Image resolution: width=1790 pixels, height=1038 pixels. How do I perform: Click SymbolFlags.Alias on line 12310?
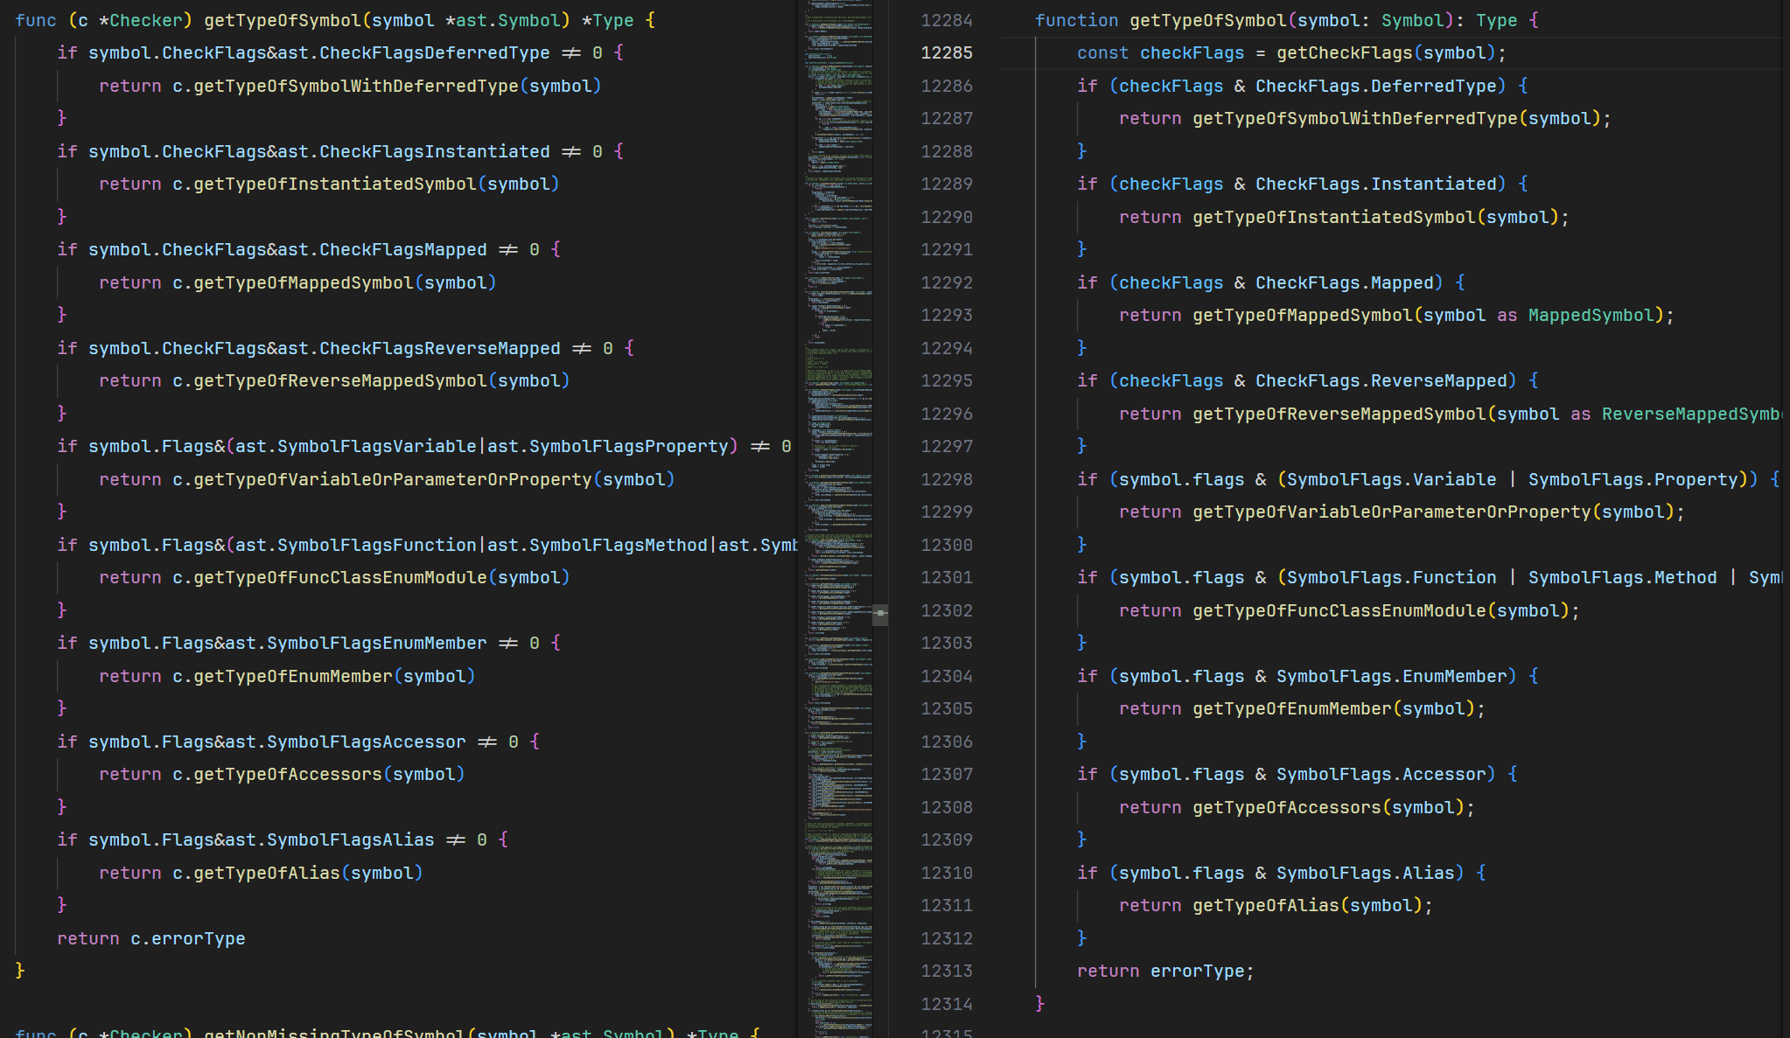click(1366, 873)
